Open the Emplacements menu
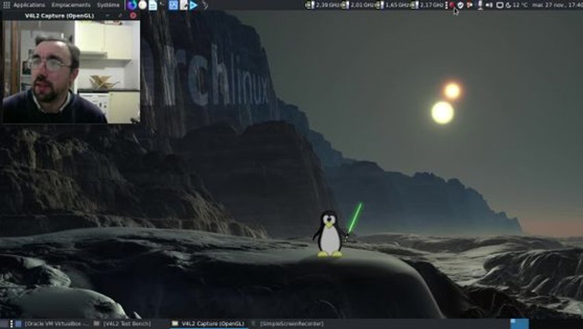 pos(71,5)
